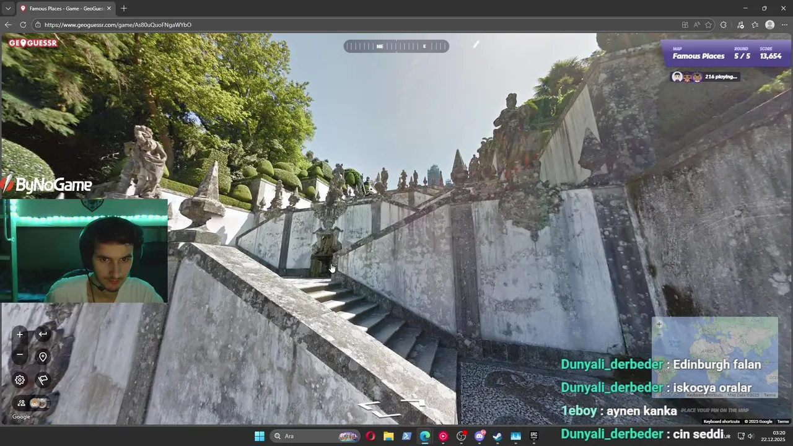
Task: Open Microsoft Edge from the taskbar
Action: [425, 436]
